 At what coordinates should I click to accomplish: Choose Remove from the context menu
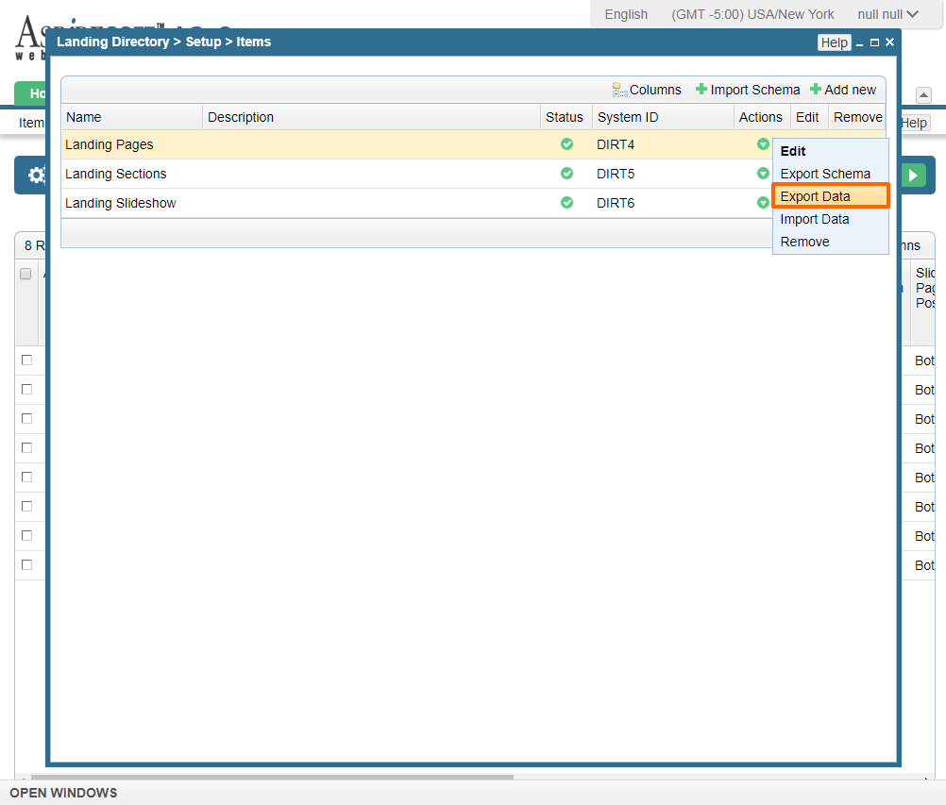coord(830,242)
